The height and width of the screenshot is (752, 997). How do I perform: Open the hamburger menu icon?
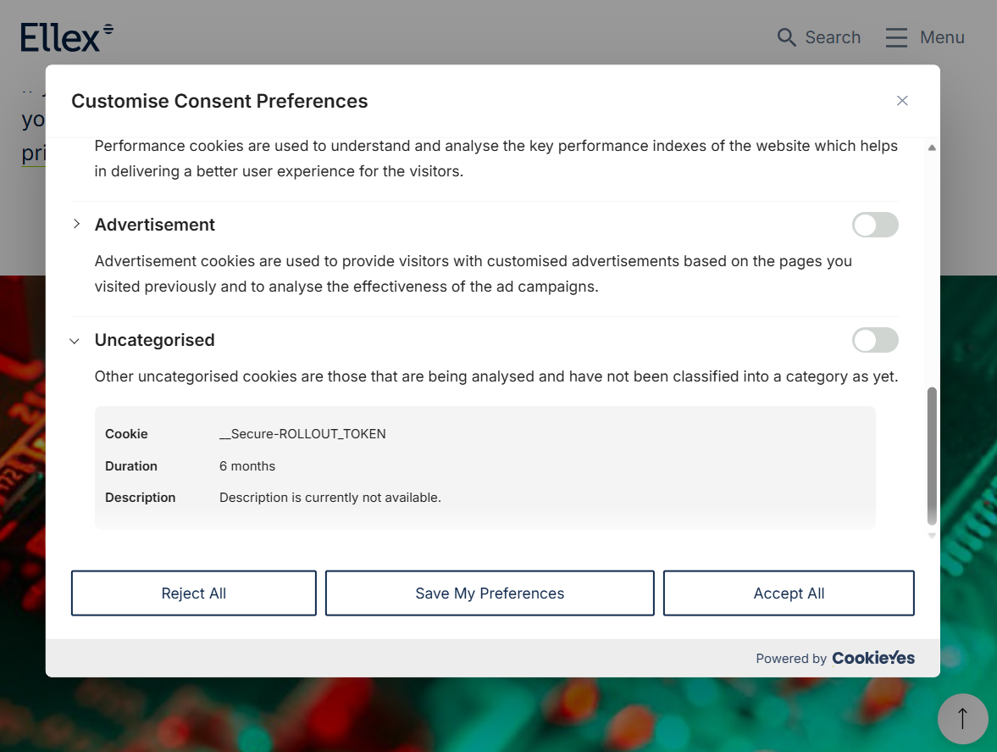pyautogui.click(x=896, y=37)
